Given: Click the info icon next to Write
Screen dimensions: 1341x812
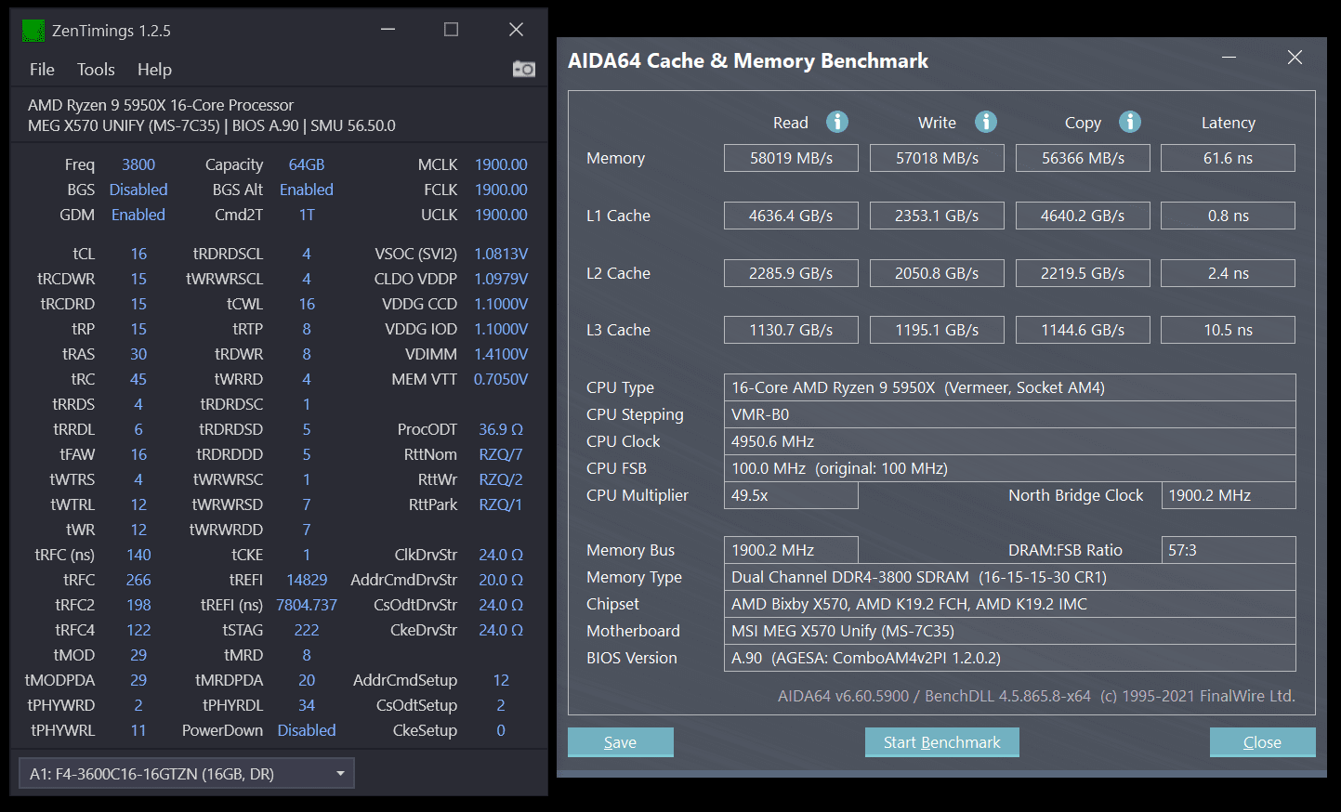Looking at the screenshot, I should [x=986, y=122].
